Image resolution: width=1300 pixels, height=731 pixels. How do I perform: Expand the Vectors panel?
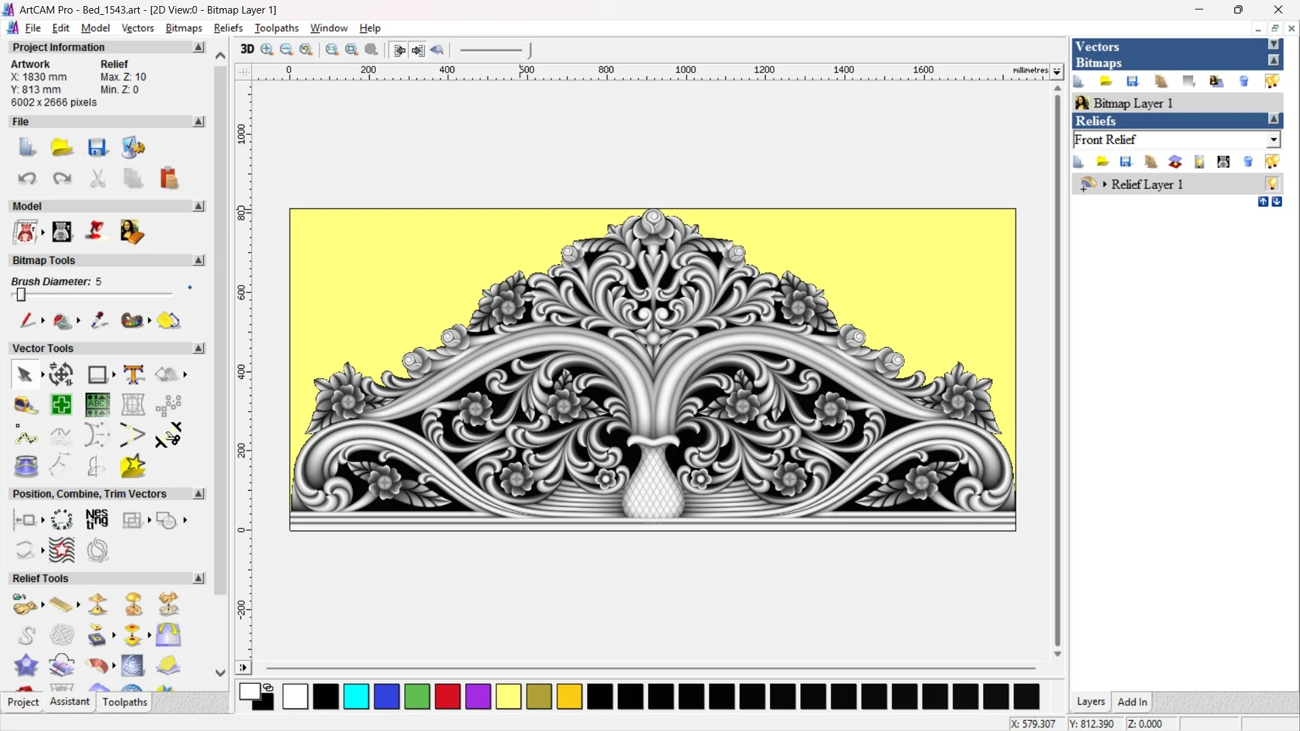pos(1273,45)
